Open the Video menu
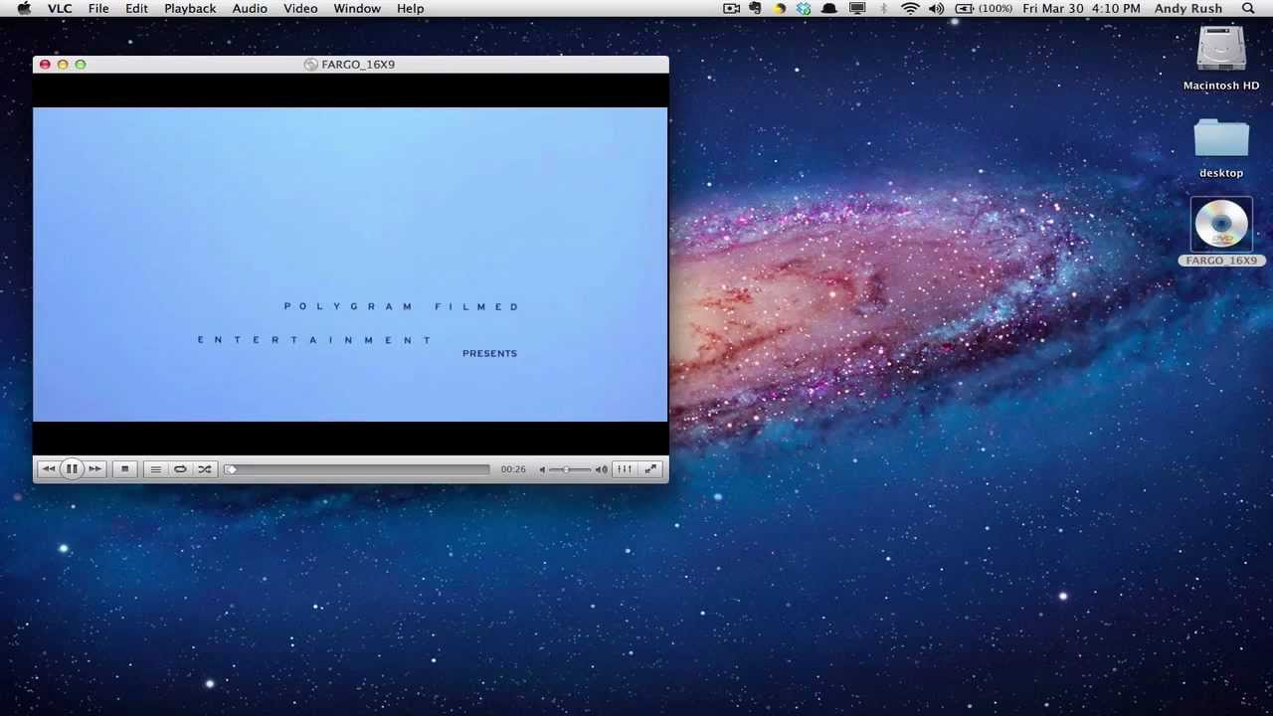 click(x=300, y=8)
